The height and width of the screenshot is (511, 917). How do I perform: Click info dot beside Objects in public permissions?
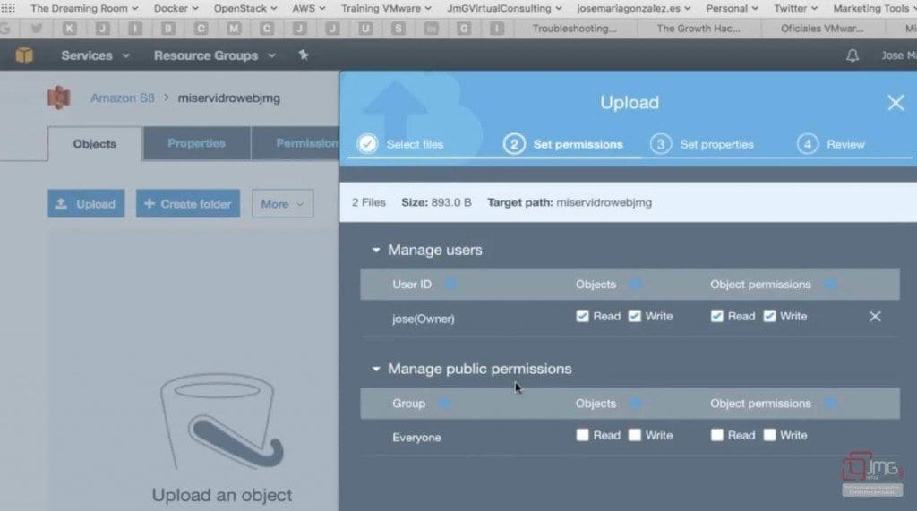coord(635,404)
